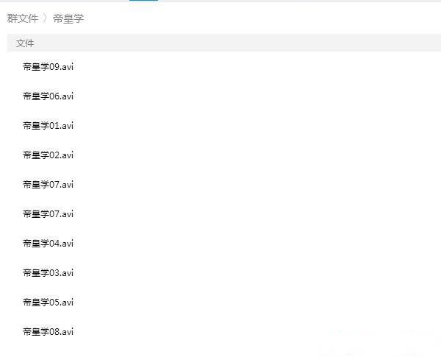The width and height of the screenshot is (441, 357).
Task: Click the gray header bar beside 文件
Action: click(239, 43)
